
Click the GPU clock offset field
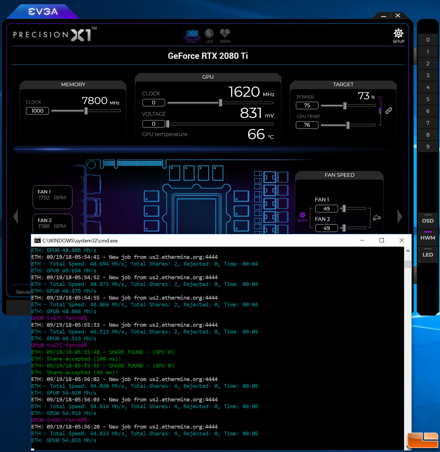[x=154, y=103]
